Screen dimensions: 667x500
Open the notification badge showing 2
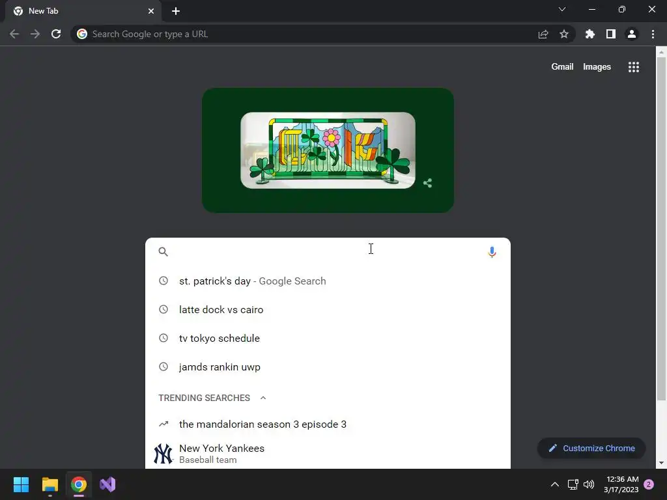click(649, 484)
